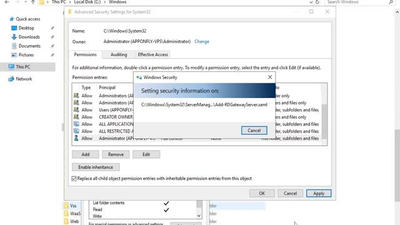Select the Administrator Full control entry
The width and height of the screenshot is (400, 225).
click(x=196, y=138)
